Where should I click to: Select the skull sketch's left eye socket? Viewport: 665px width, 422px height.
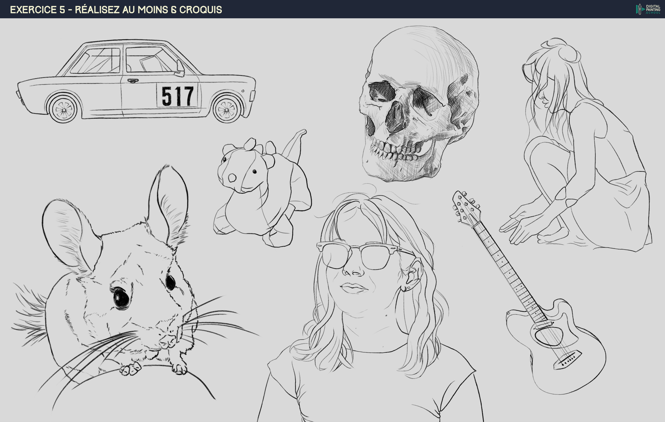[x=382, y=92]
